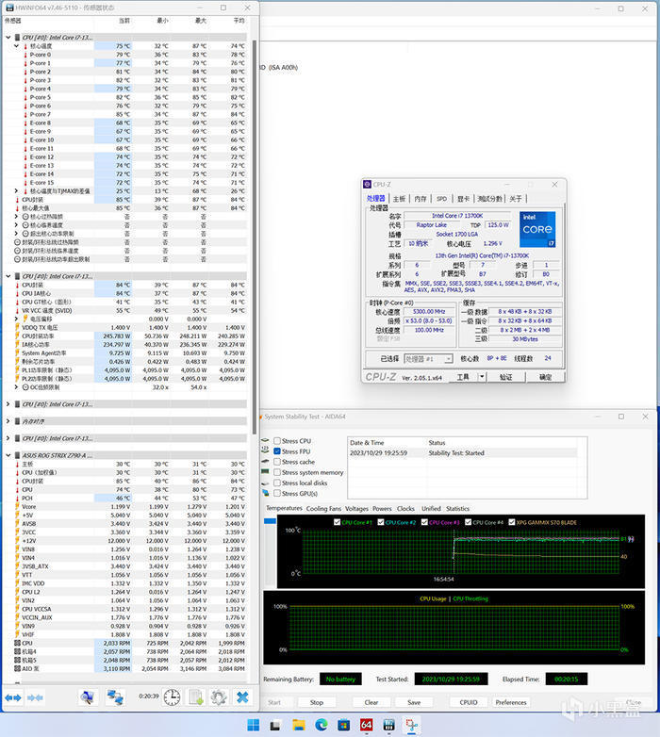The width and height of the screenshot is (660, 737).
Task: Switch to the SPD tab in CPU-Z
Action: coord(441,199)
